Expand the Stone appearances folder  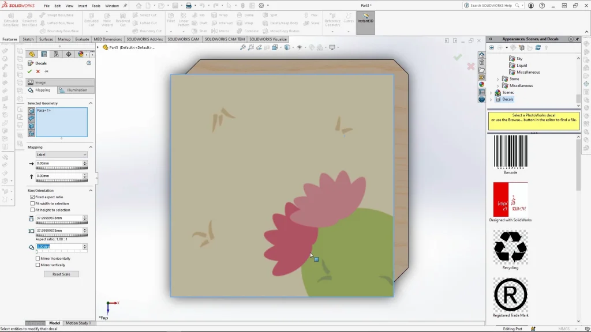point(498,79)
